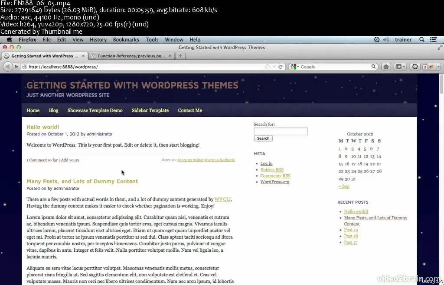Viewport: 444px width, 285px height.
Task: Enter full screen with the window arrows icon
Action: 440,48
